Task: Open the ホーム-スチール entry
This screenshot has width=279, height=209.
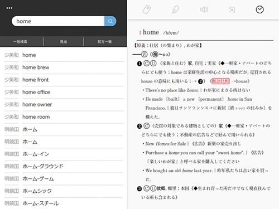Action: point(64,203)
